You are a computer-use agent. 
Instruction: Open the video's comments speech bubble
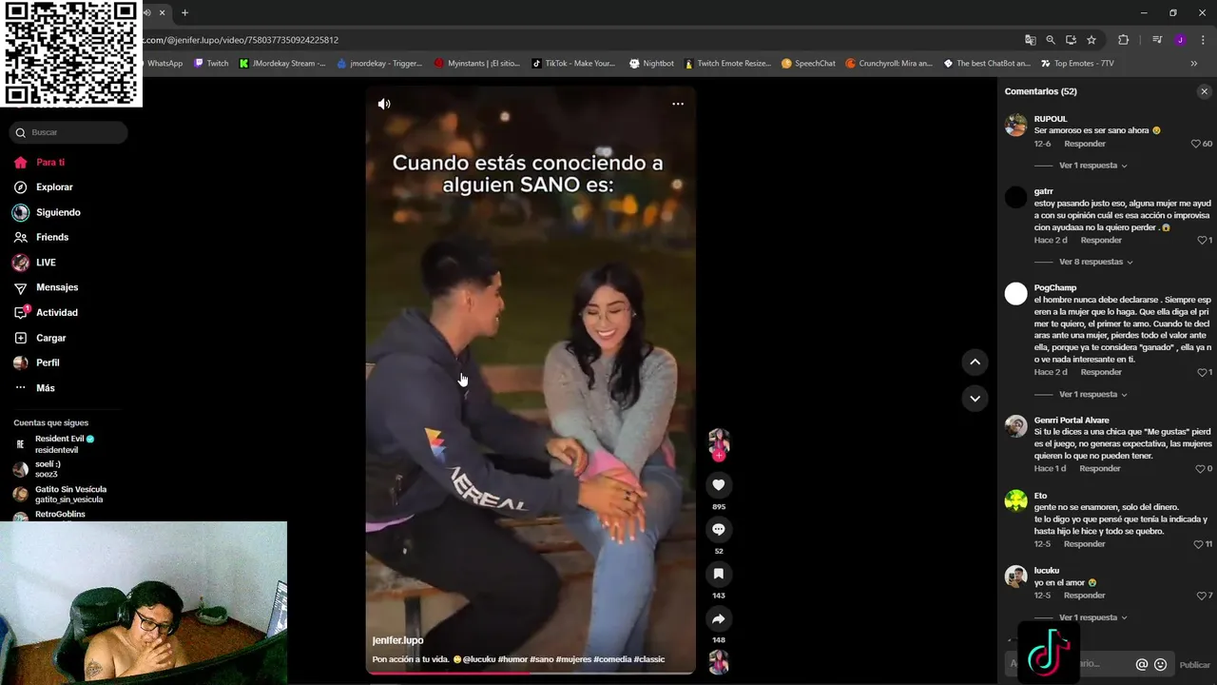tap(719, 530)
